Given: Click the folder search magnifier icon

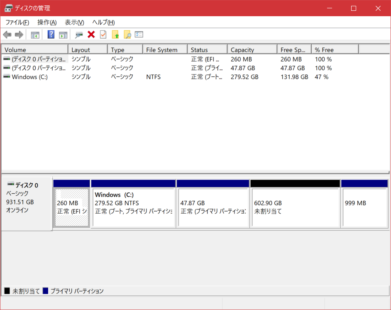Looking at the screenshot, I should click(x=127, y=34).
